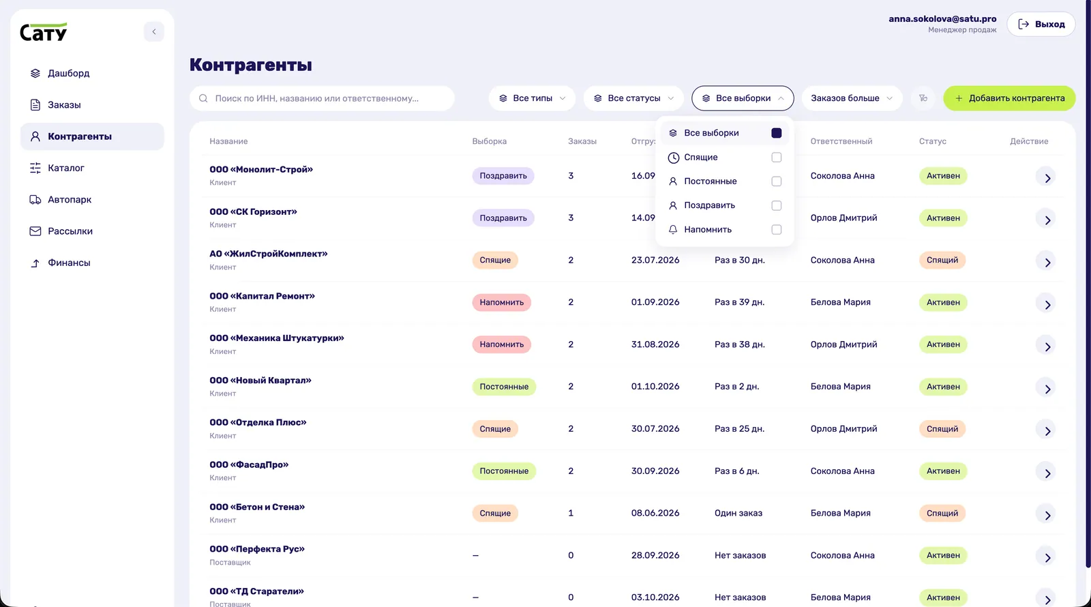Open Заказы section
Screen dimensions: 1091x607
click(x=92, y=105)
